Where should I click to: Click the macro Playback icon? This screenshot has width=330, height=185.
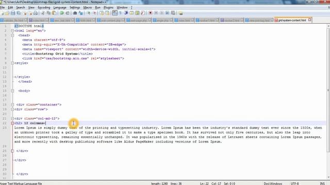point(161,13)
